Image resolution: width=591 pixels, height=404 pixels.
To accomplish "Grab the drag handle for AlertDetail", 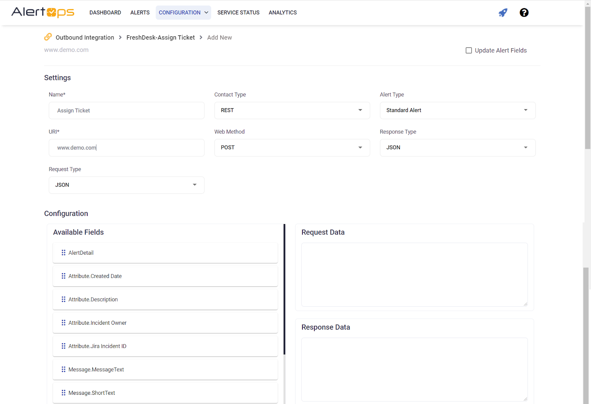I will coord(64,252).
